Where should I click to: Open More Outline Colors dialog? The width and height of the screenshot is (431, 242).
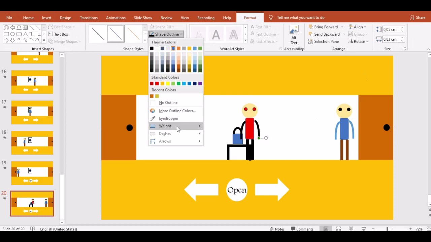pos(176,111)
